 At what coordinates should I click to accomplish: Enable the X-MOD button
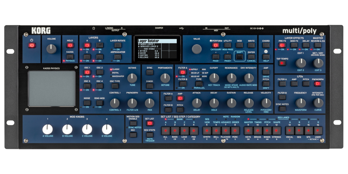click(150, 86)
